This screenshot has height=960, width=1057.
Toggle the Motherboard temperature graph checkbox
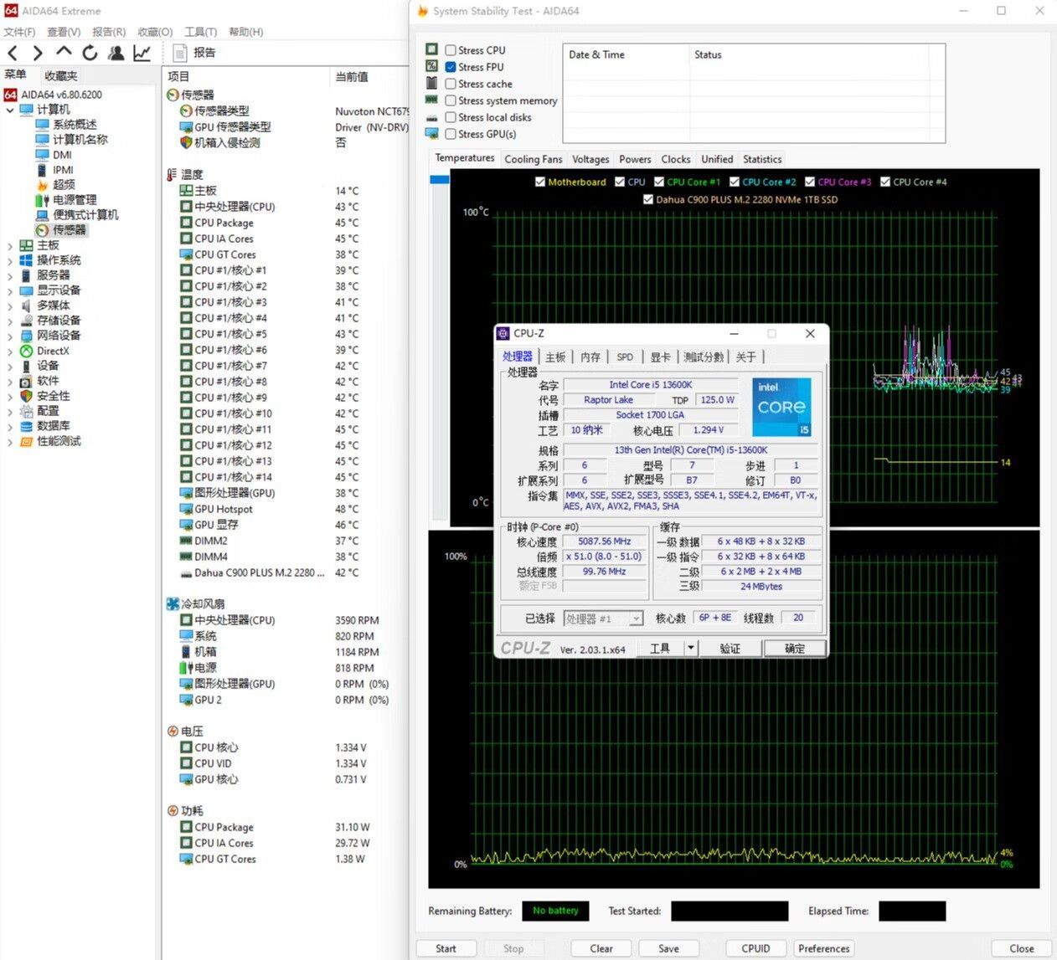point(540,182)
